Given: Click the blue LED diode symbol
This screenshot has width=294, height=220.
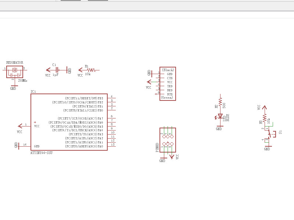Looking at the screenshot, I should coord(220,116).
